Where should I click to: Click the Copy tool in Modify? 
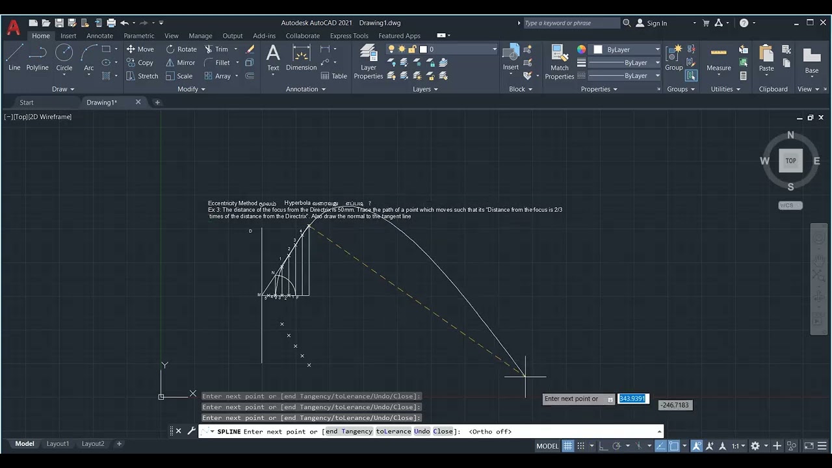tap(139, 63)
